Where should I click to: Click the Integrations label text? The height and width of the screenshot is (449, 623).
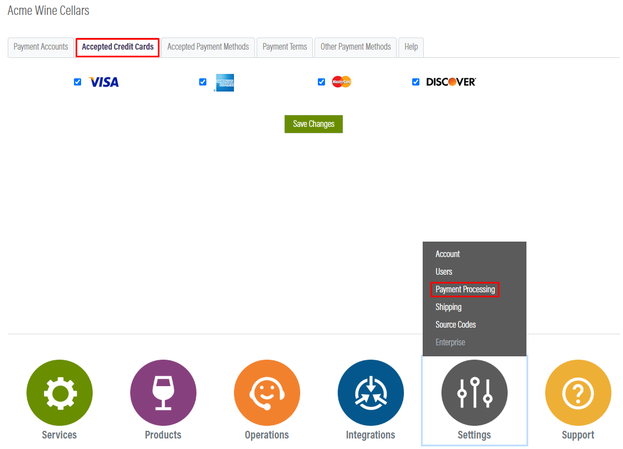371,435
